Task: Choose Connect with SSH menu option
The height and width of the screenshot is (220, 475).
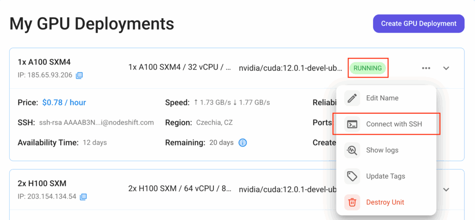Action: pyautogui.click(x=394, y=124)
